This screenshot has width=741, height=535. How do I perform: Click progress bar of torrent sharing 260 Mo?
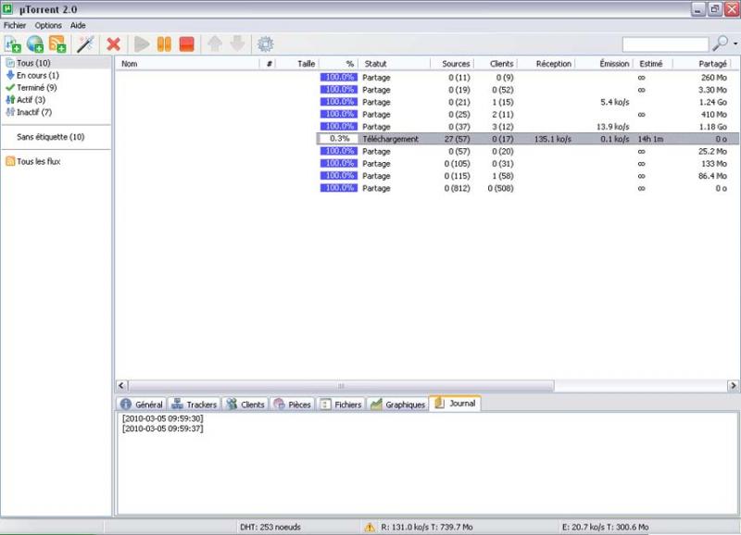(339, 77)
